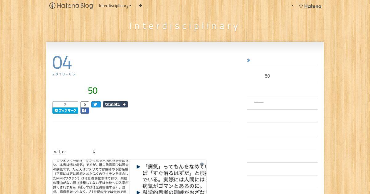Open the 2018-05 archive date link
The height and width of the screenshot is (194, 370).
click(64, 74)
